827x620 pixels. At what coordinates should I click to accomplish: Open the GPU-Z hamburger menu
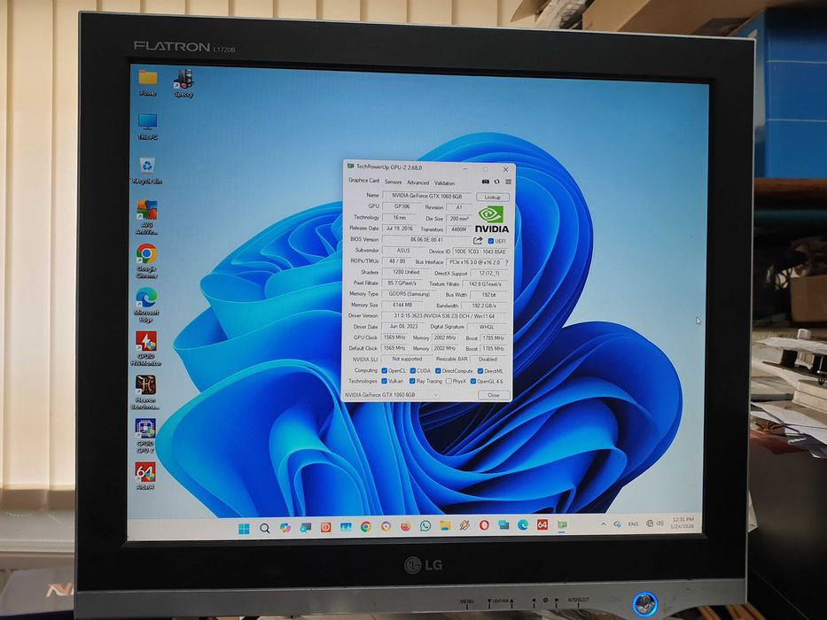508,182
